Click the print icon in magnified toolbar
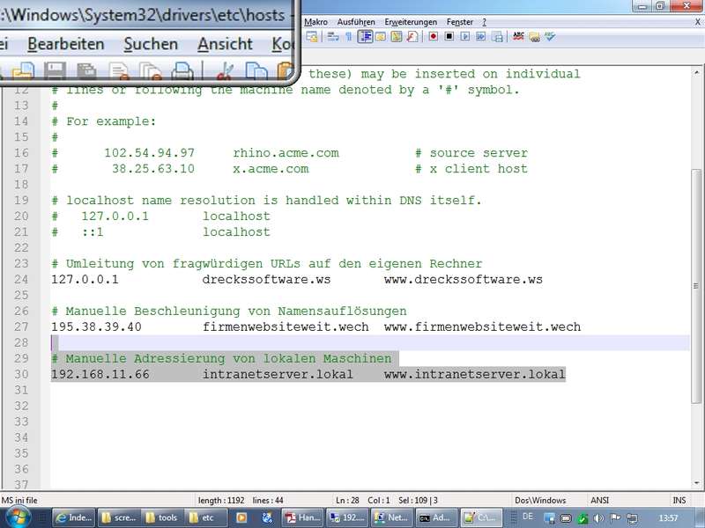705x528 pixels. click(x=182, y=72)
